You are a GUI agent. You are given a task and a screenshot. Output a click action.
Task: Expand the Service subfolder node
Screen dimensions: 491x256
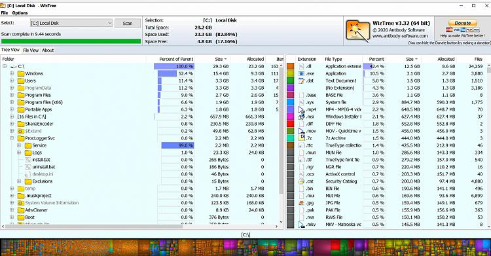pyautogui.click(x=19, y=145)
